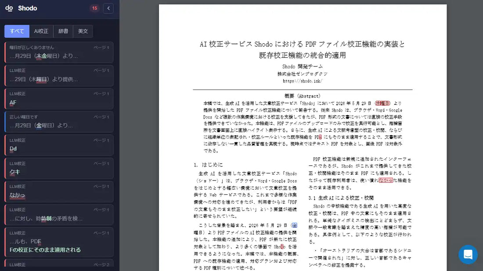Screen dimensions: 483x271
Task: Click the red highlight inside the word Shodo in section 1
Action: coord(282,246)
